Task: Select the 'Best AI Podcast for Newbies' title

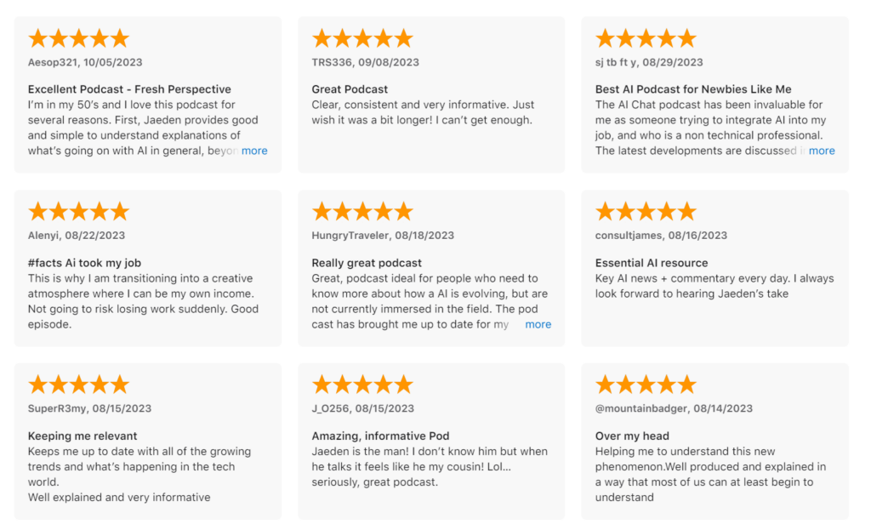Action: [x=693, y=89]
